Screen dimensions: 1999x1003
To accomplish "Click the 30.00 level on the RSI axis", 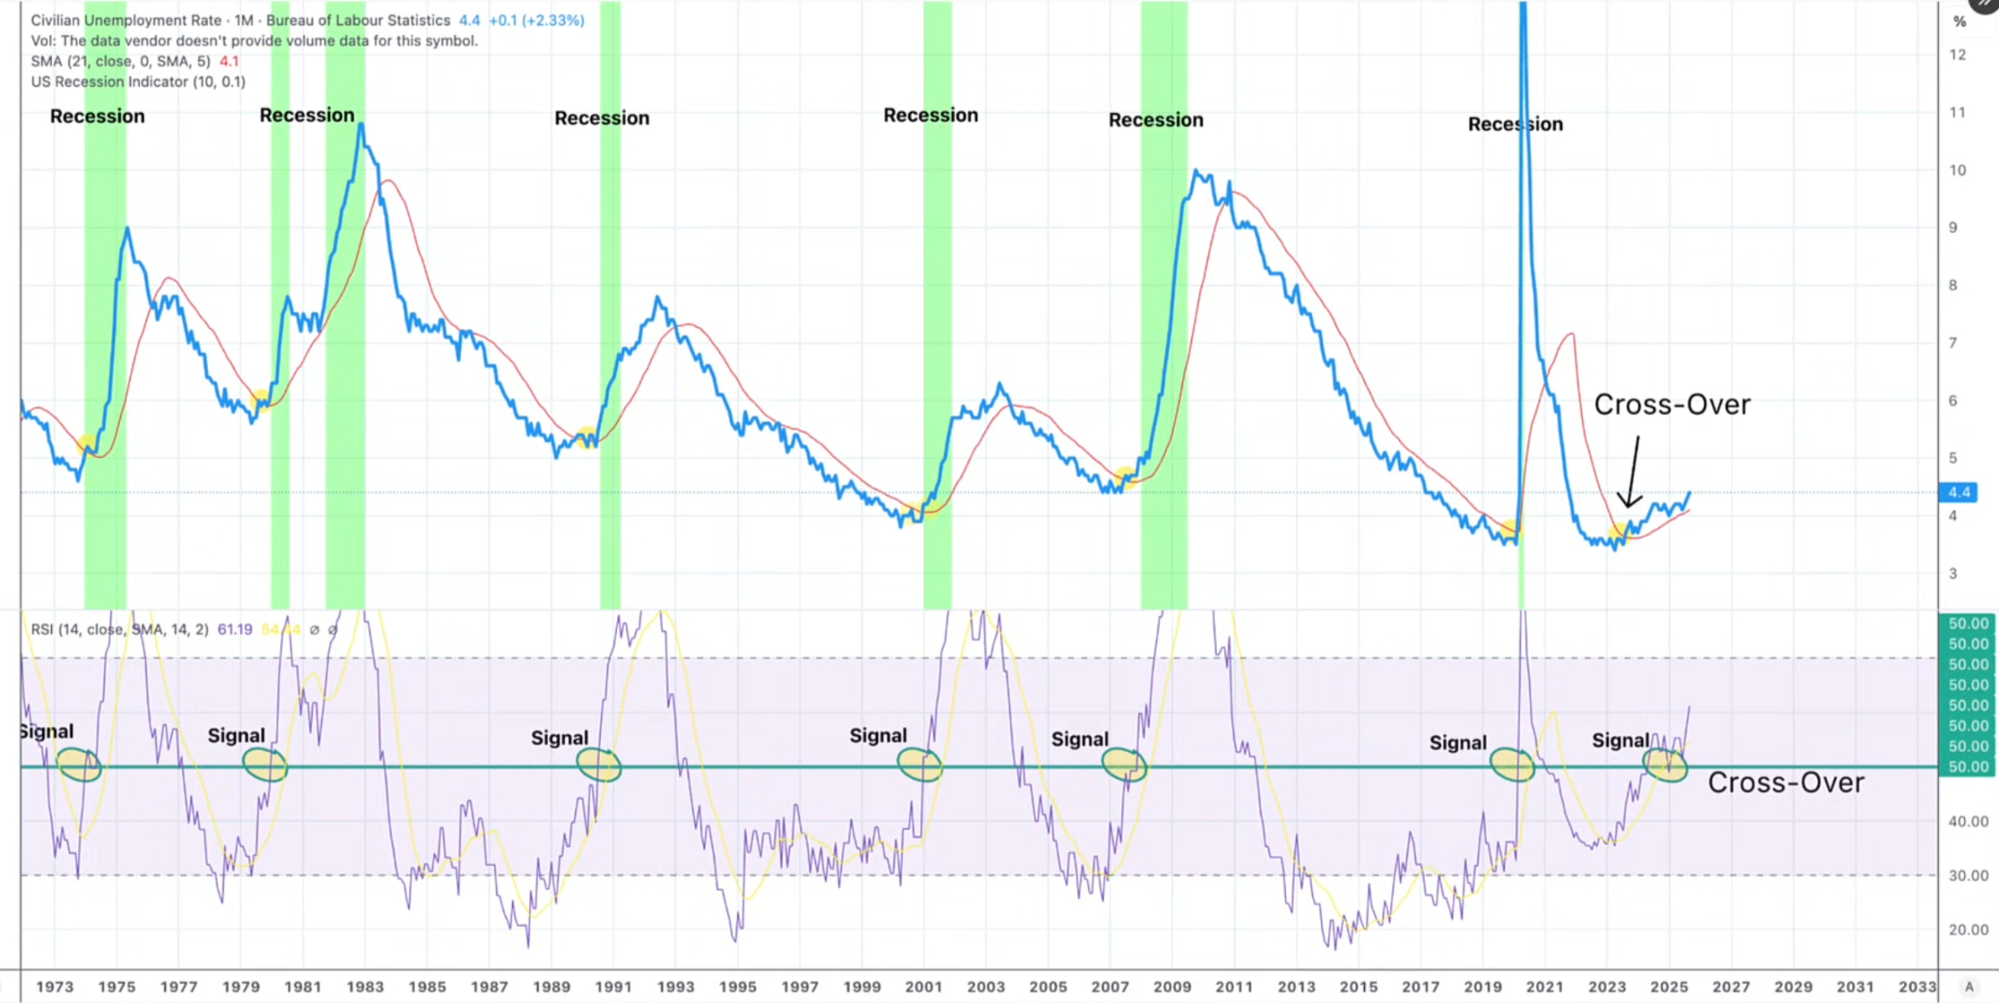I will (x=1968, y=876).
